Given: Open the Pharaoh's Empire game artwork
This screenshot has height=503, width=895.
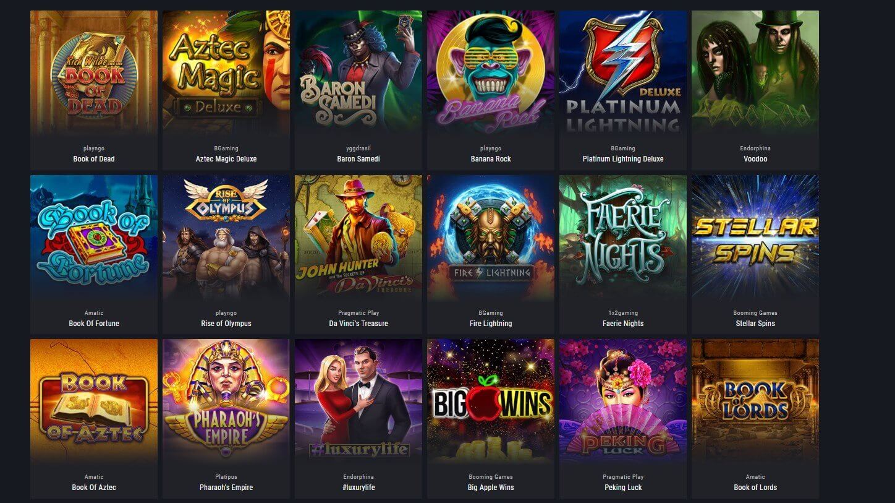Looking at the screenshot, I should 226,402.
